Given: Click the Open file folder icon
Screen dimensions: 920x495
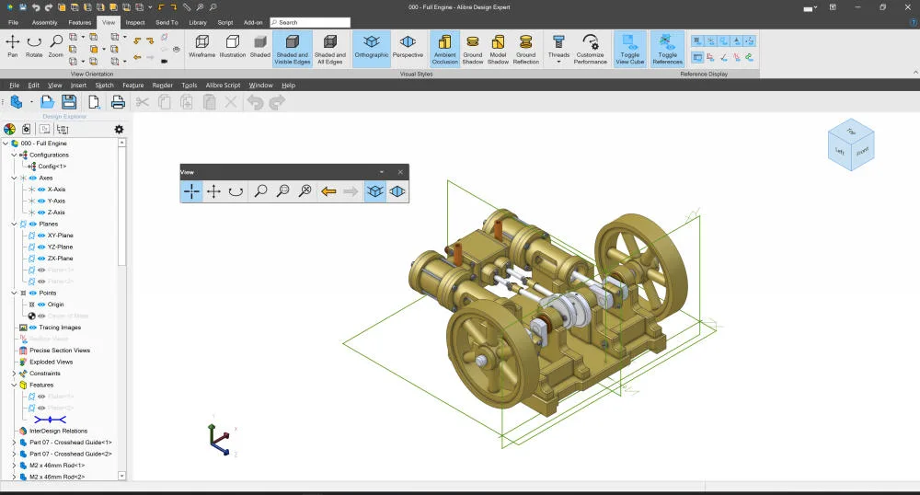Looking at the screenshot, I should pyautogui.click(x=48, y=102).
